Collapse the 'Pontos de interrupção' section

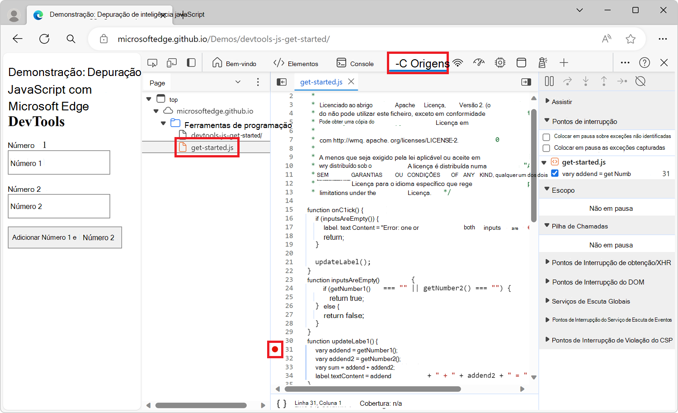[547, 121]
